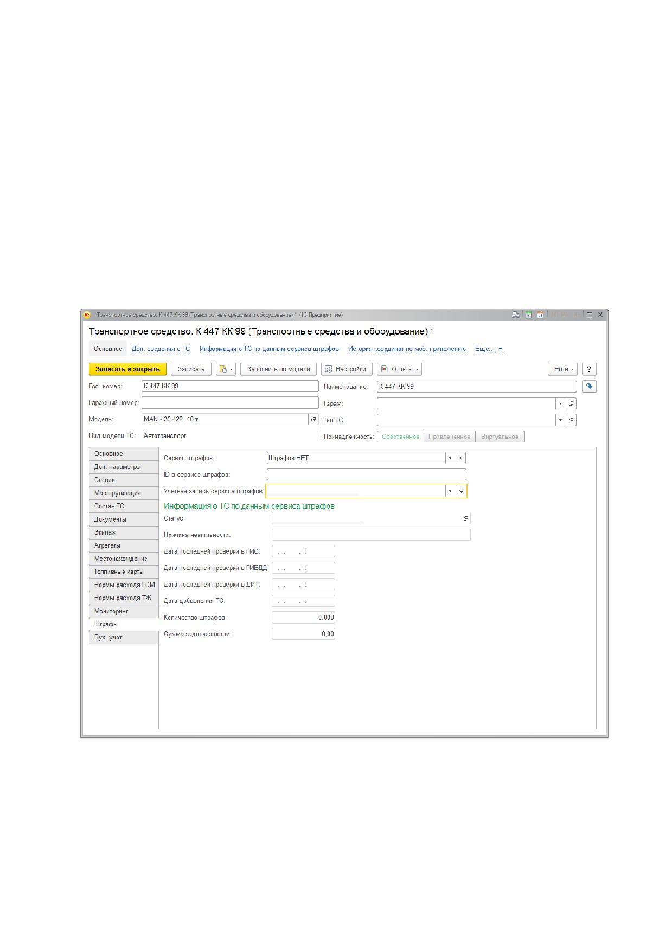Open the Гараж field link icon
This screenshot has height=950, width=672.
point(571,403)
